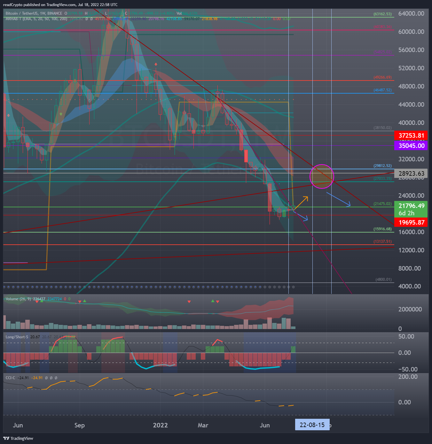Click the (46487.52) level label

[382, 90]
